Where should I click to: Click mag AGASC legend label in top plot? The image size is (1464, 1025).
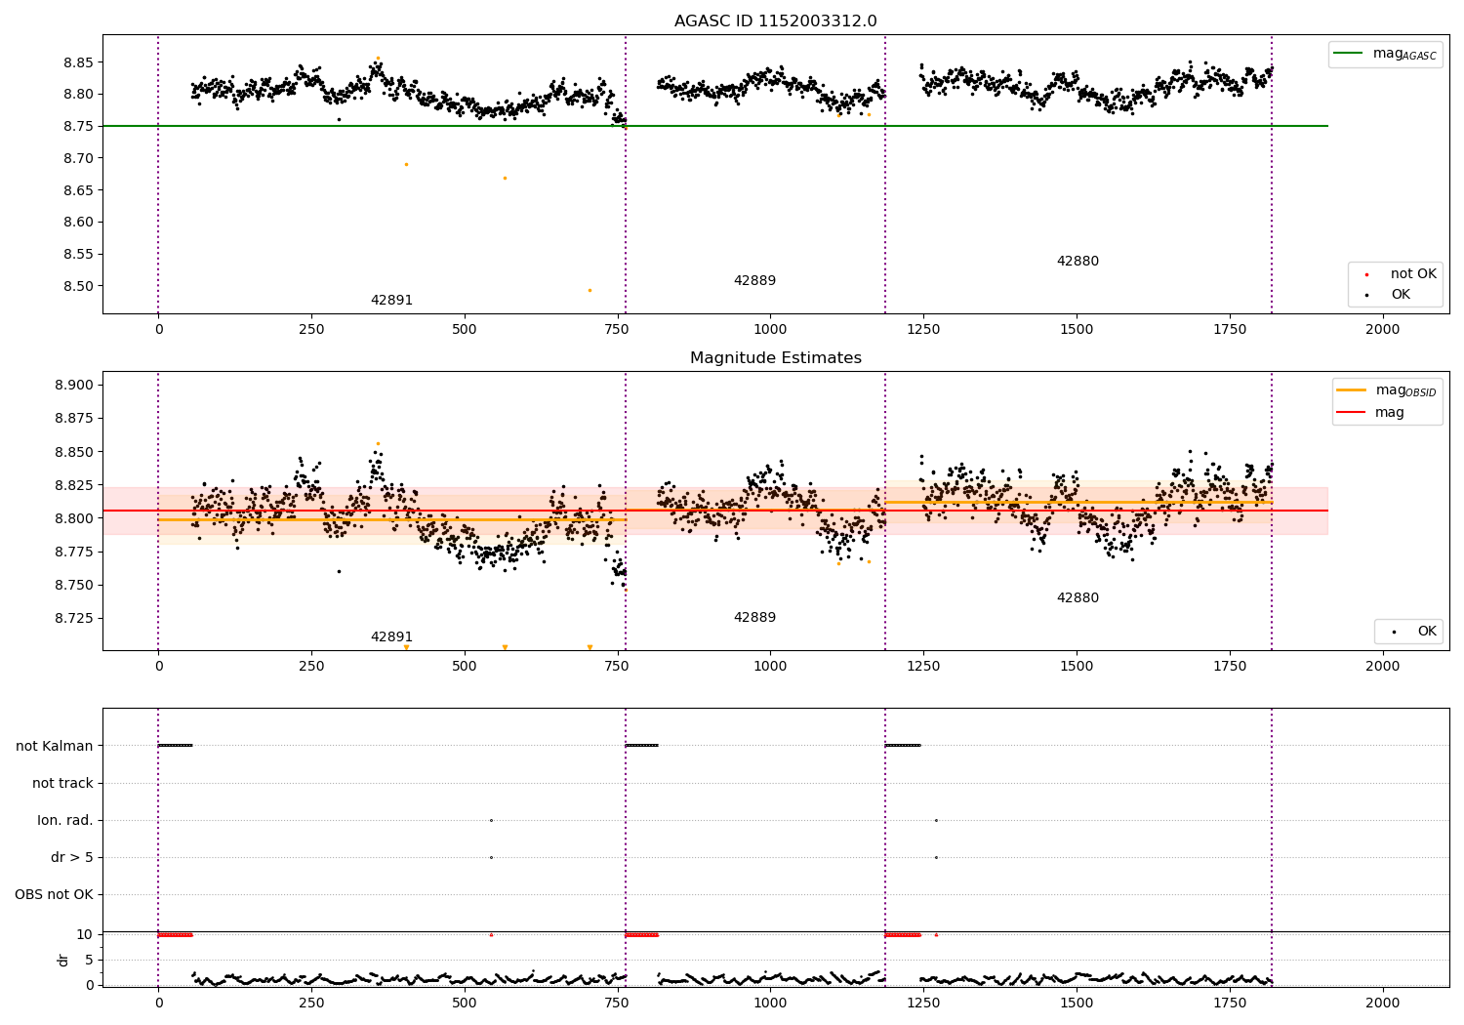(1404, 54)
